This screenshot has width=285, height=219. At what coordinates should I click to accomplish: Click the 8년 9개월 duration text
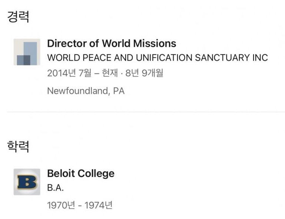coord(144,73)
